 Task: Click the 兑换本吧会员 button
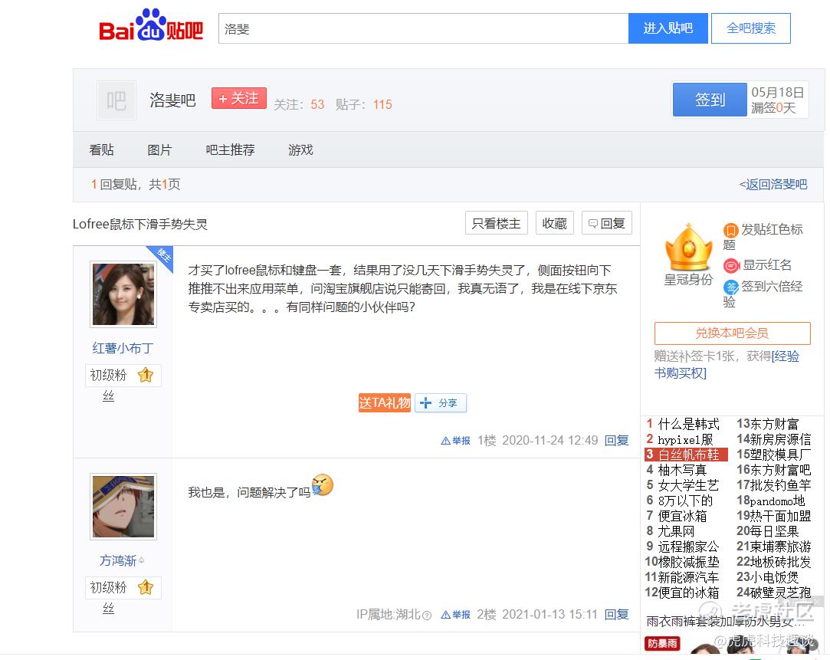coord(732,333)
